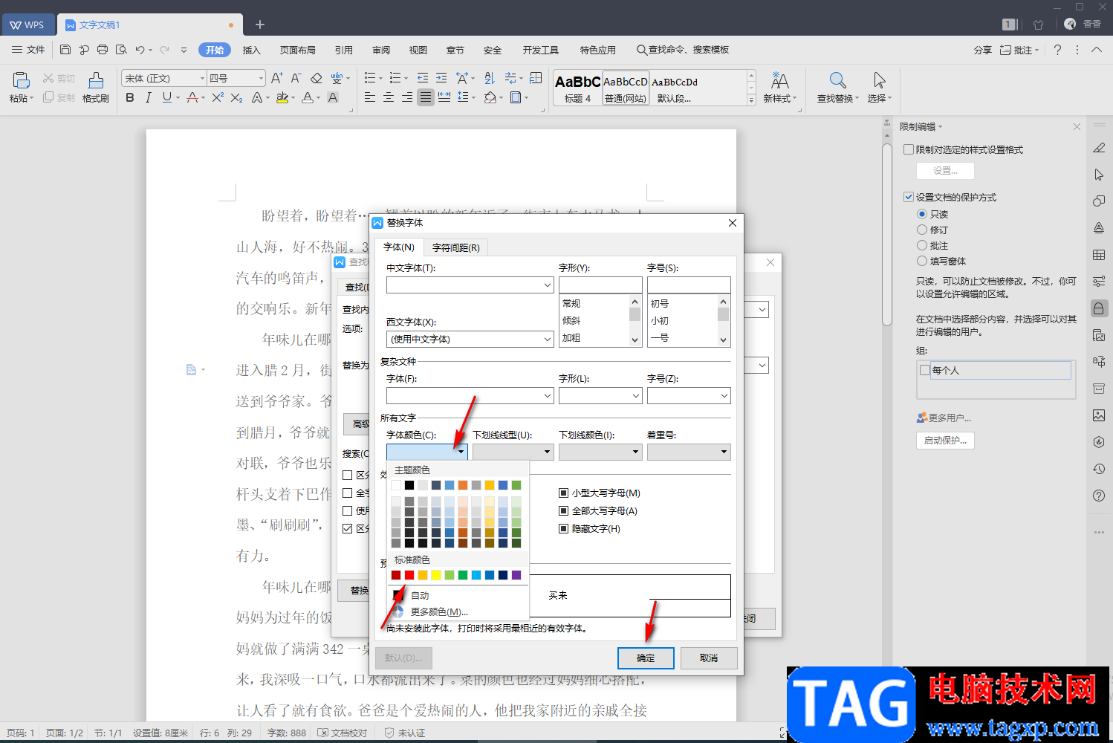The width and height of the screenshot is (1113, 743).
Task: Open the New Style icon
Action: (779, 87)
